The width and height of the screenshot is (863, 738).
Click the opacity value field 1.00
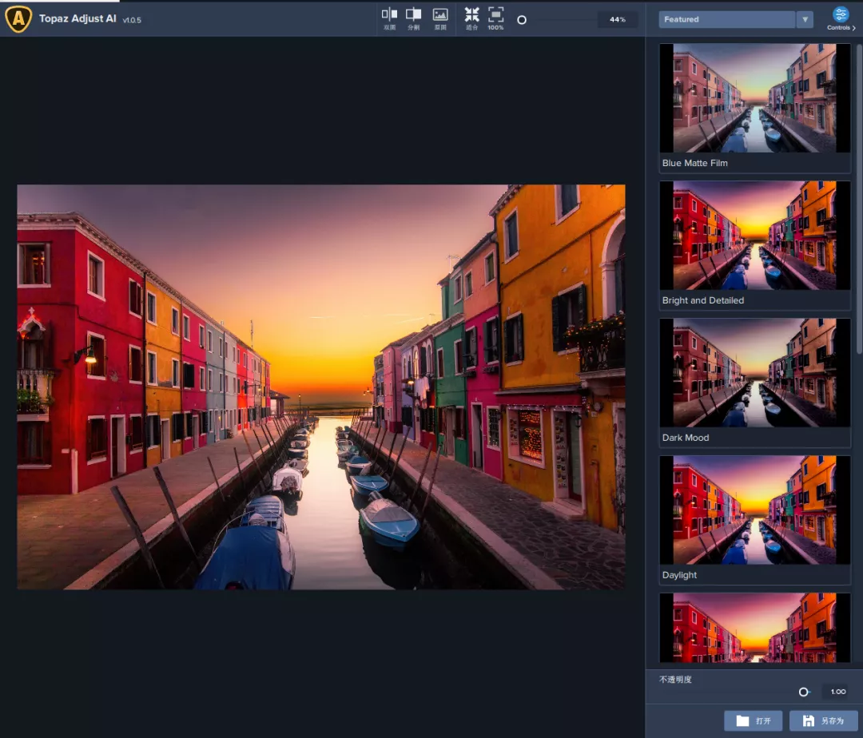click(837, 692)
